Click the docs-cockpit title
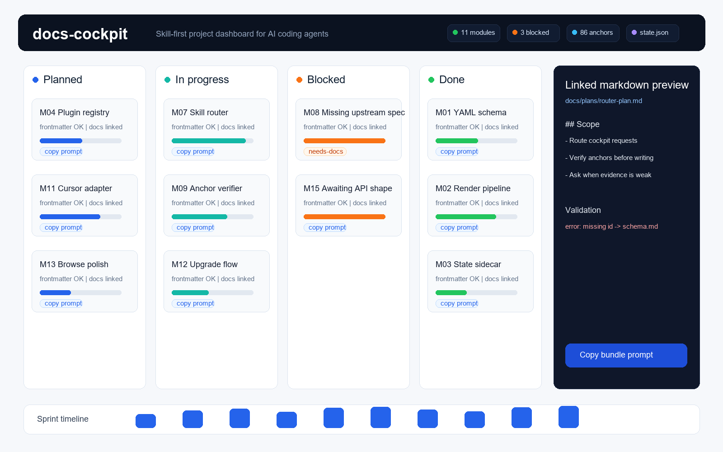Screen dimensions: 723x452 80,34
